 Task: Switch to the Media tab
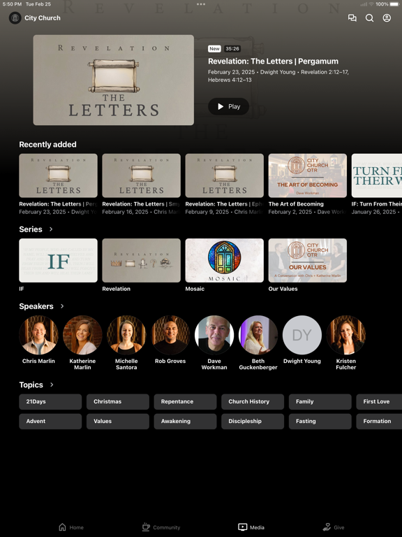click(251, 527)
